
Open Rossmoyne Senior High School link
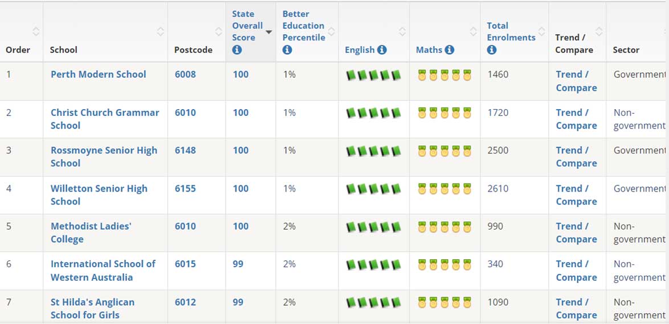pyautogui.click(x=104, y=157)
